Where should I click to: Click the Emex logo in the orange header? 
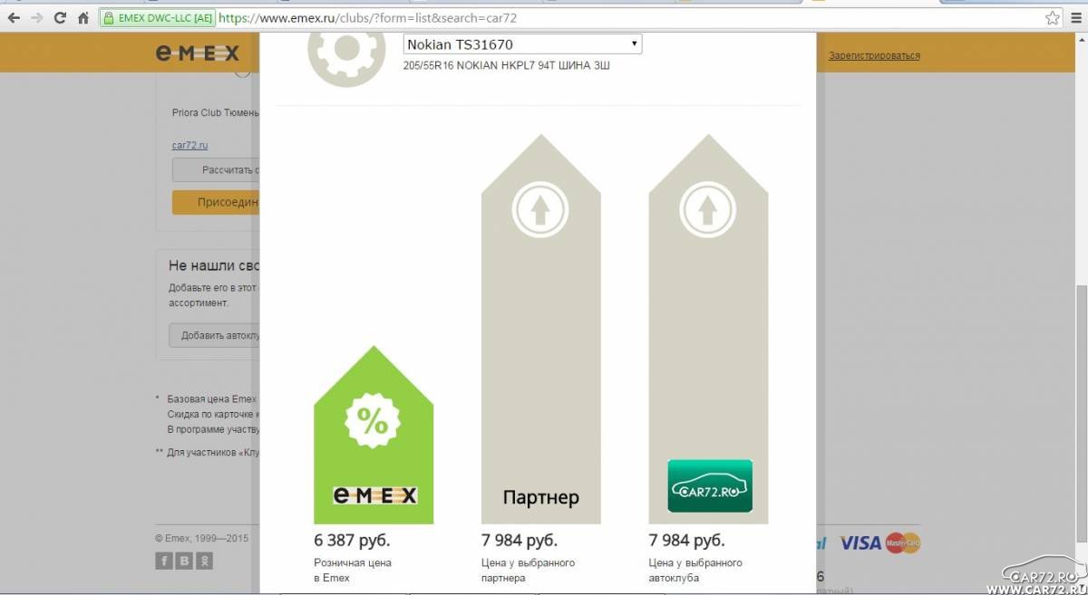point(197,54)
